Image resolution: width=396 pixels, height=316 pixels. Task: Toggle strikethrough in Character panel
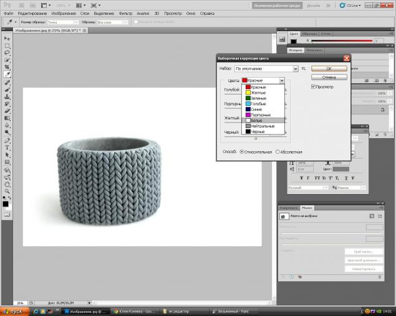pyautogui.click(x=353, y=178)
